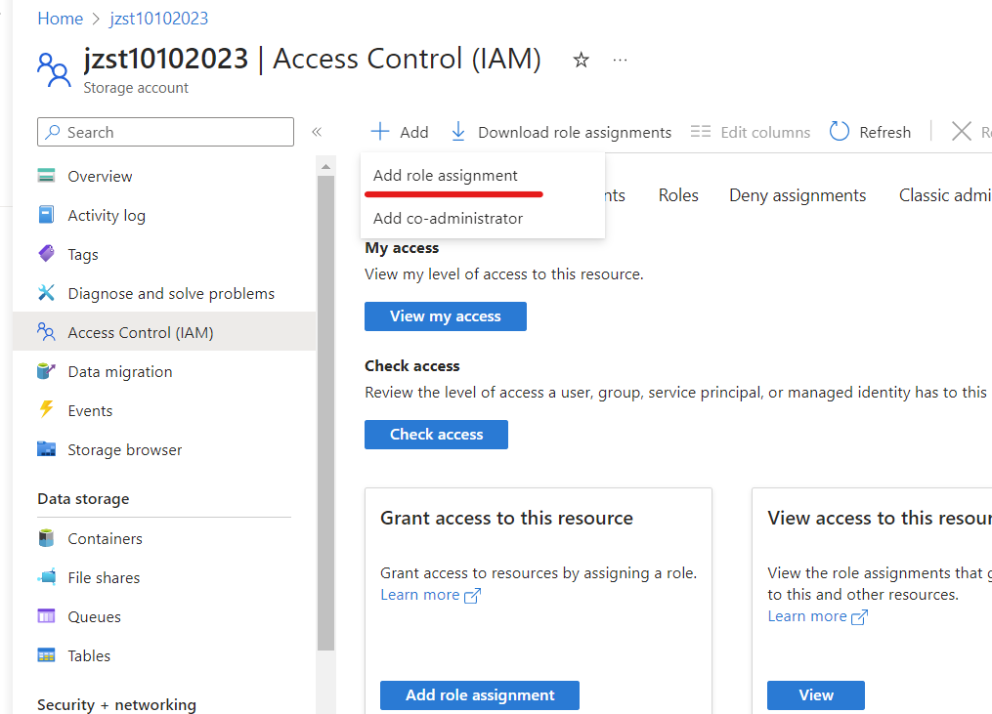Focus the sidebar Search field
This screenshot has width=992, height=714.
click(166, 132)
